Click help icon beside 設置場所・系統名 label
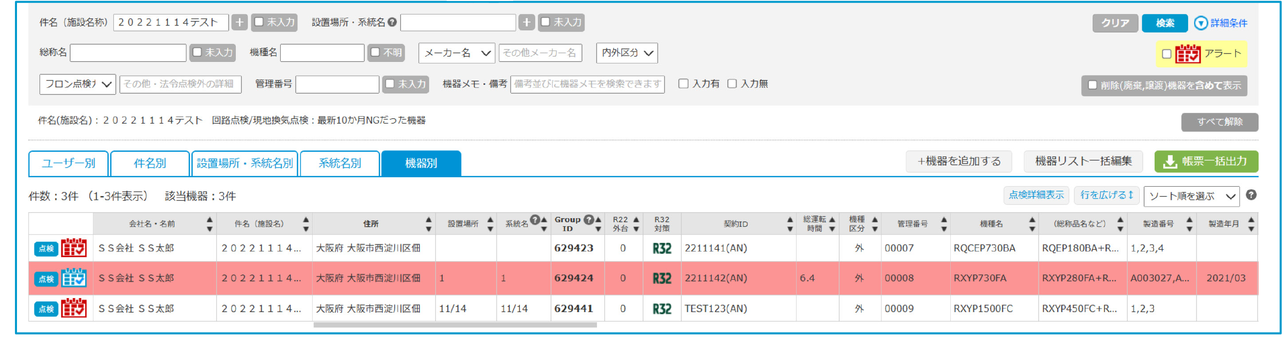The height and width of the screenshot is (344, 1288). 392,22
